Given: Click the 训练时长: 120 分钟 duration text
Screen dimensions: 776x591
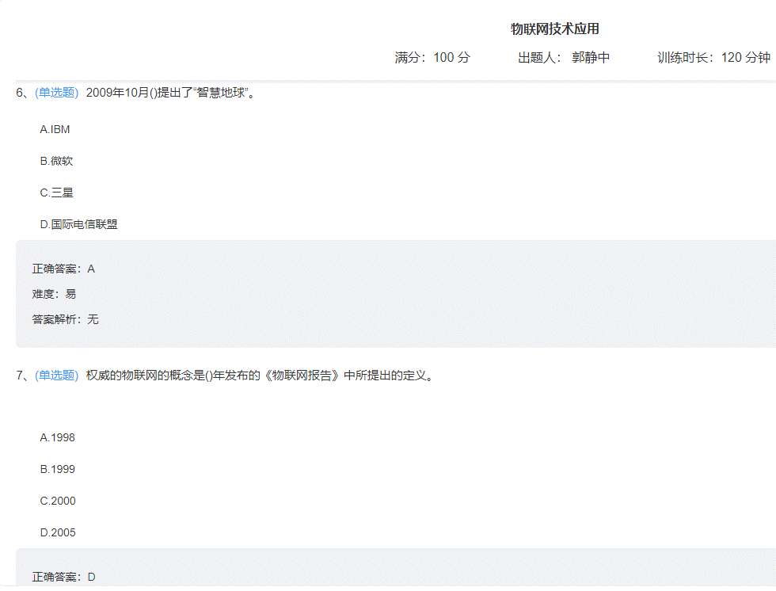Looking at the screenshot, I should (x=713, y=58).
